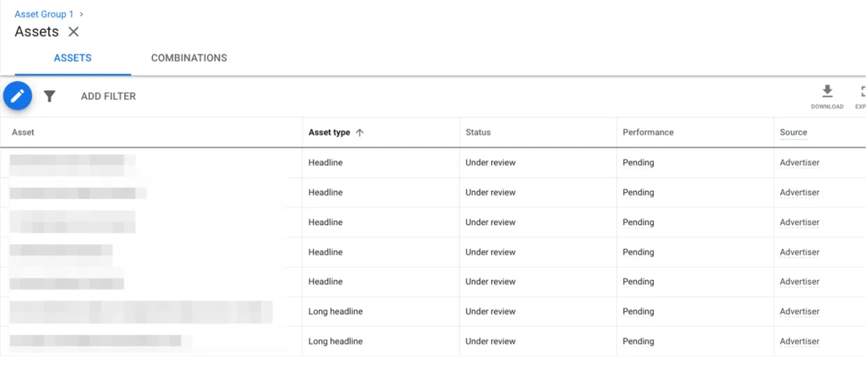868x368 pixels.
Task: Click Under review in first Long headline row
Action: (x=490, y=311)
